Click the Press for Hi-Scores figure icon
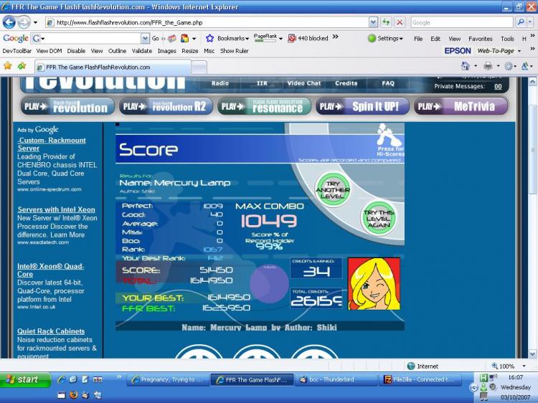The image size is (538, 403). pos(390,135)
